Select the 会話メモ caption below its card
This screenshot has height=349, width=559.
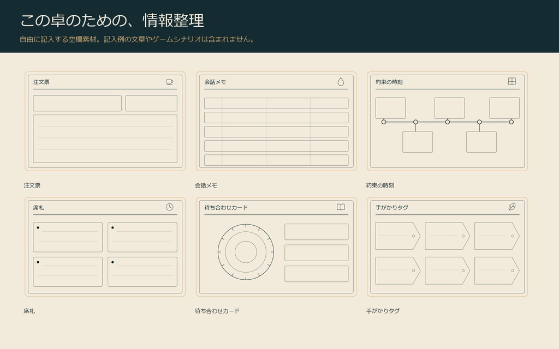click(206, 185)
